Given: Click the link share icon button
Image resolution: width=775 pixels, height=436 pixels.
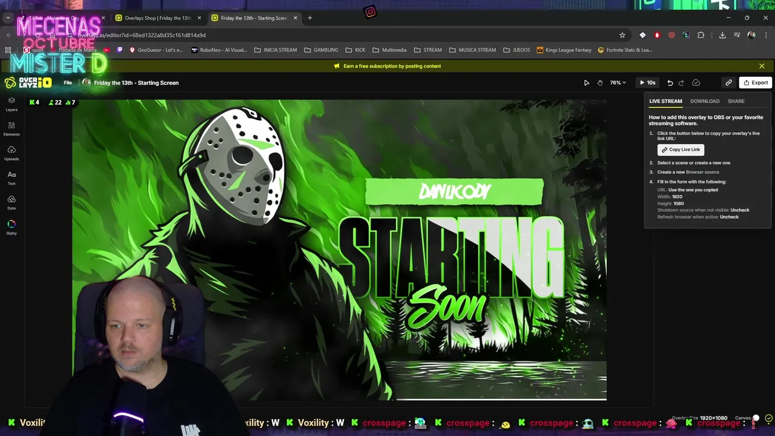Looking at the screenshot, I should (728, 83).
